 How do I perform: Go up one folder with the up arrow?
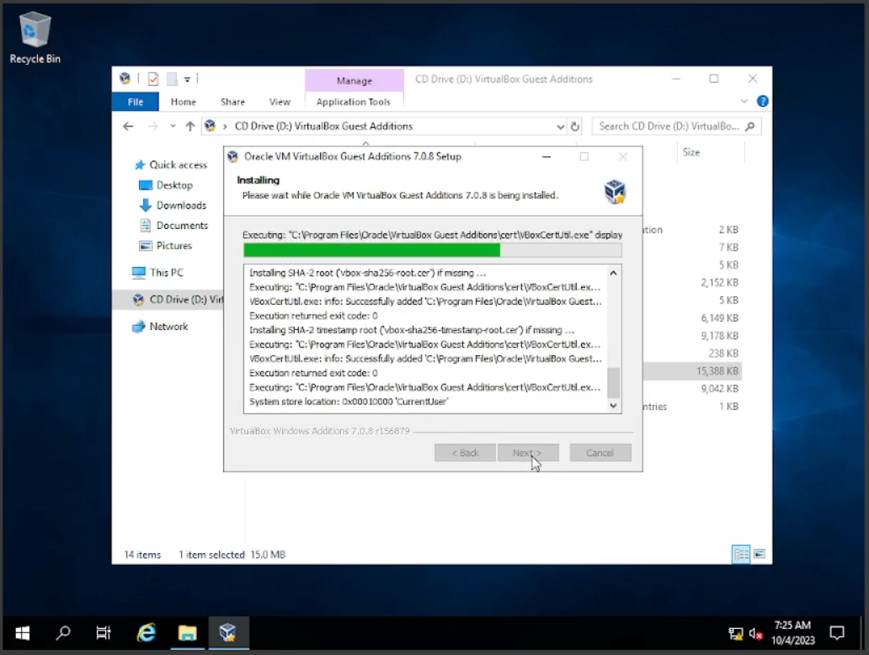coord(190,126)
